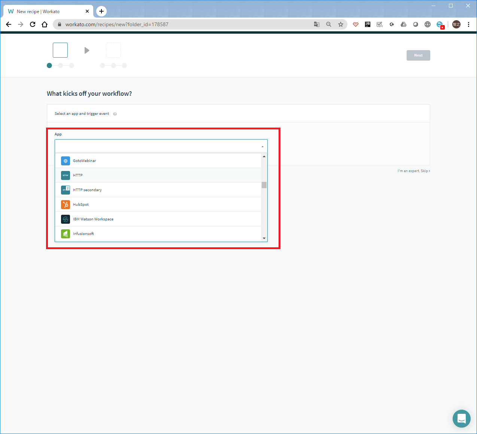Reload the Workato page

click(x=33, y=24)
